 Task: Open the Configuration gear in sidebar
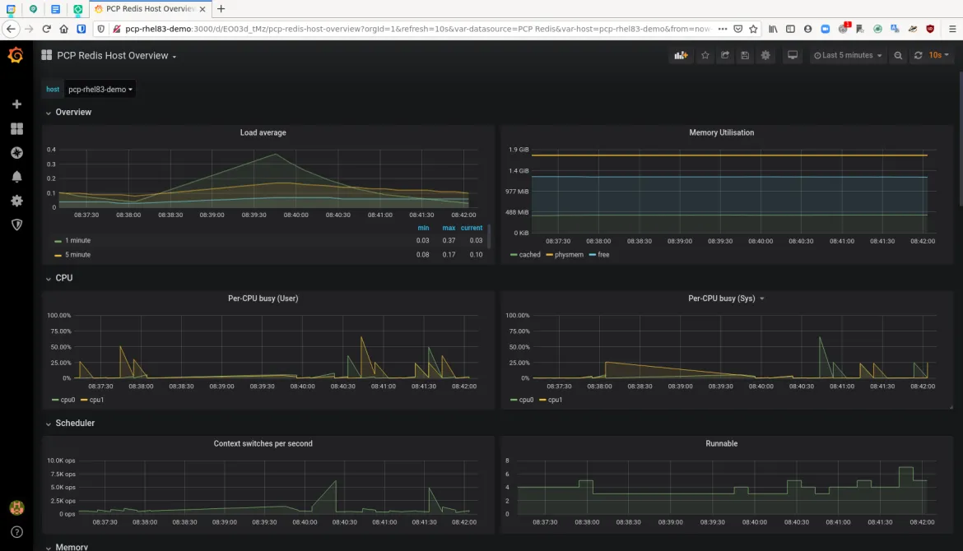pyautogui.click(x=16, y=201)
